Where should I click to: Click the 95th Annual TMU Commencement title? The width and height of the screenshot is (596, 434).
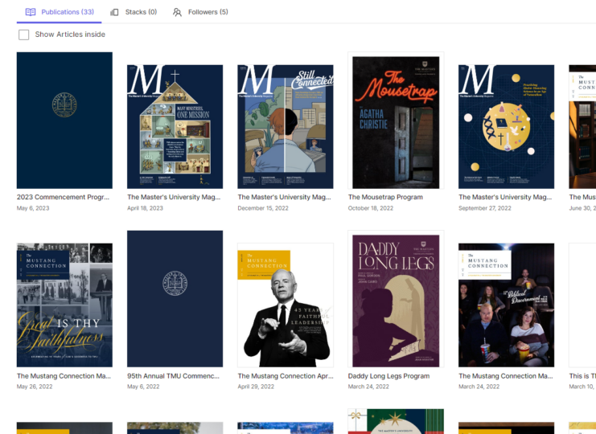coord(173,375)
